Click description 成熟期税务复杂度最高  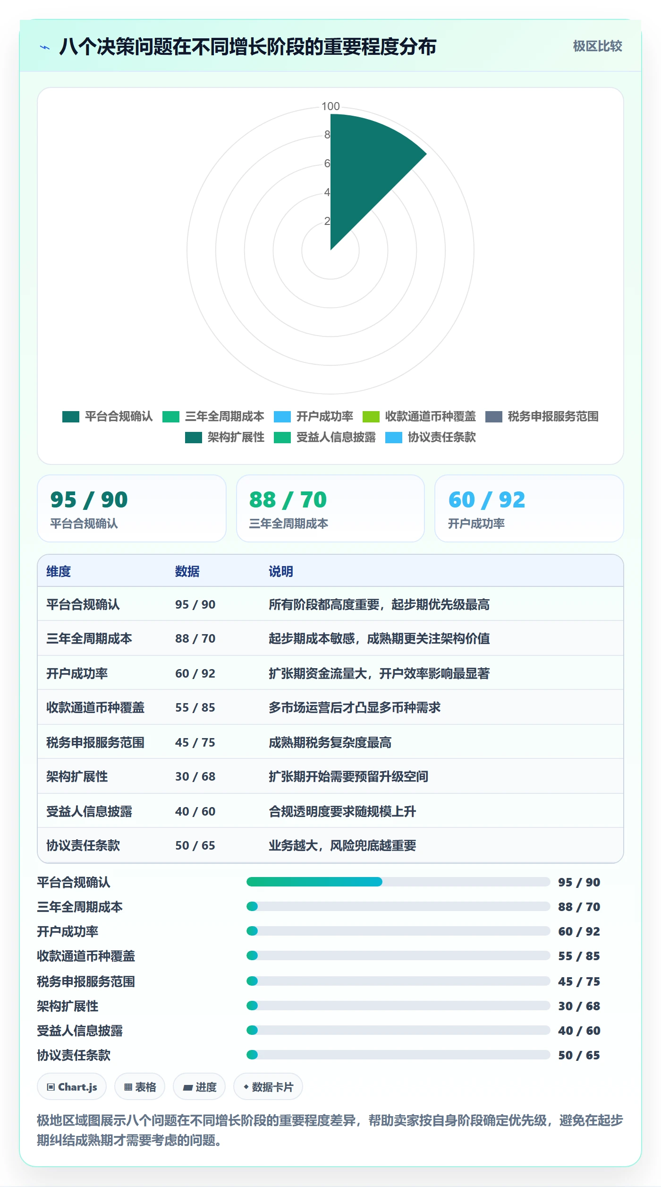(330, 742)
